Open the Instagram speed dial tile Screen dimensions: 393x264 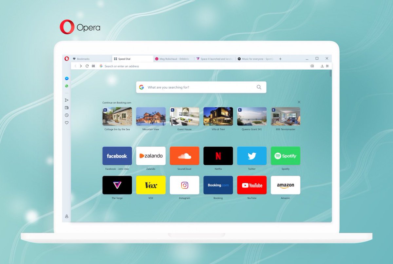[x=184, y=185]
